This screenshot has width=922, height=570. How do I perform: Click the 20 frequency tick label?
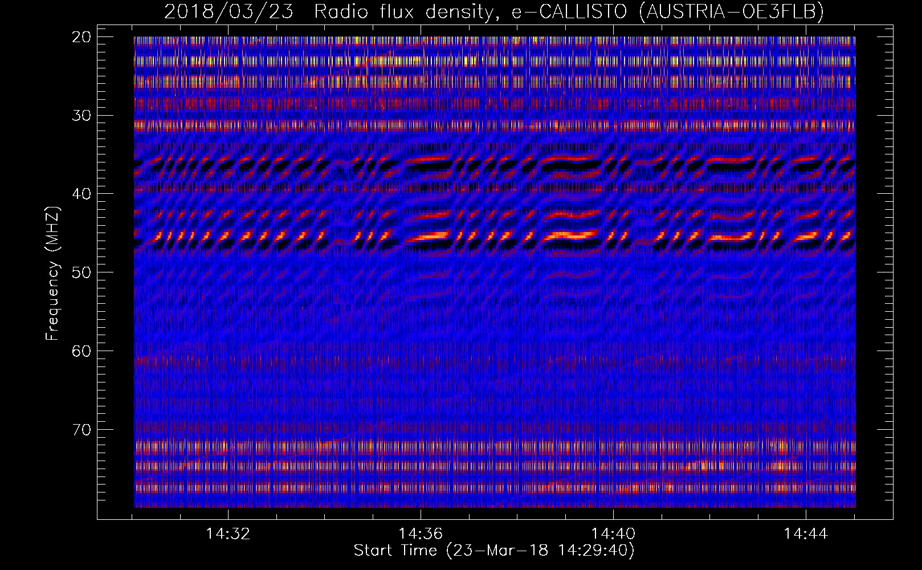[x=82, y=37]
